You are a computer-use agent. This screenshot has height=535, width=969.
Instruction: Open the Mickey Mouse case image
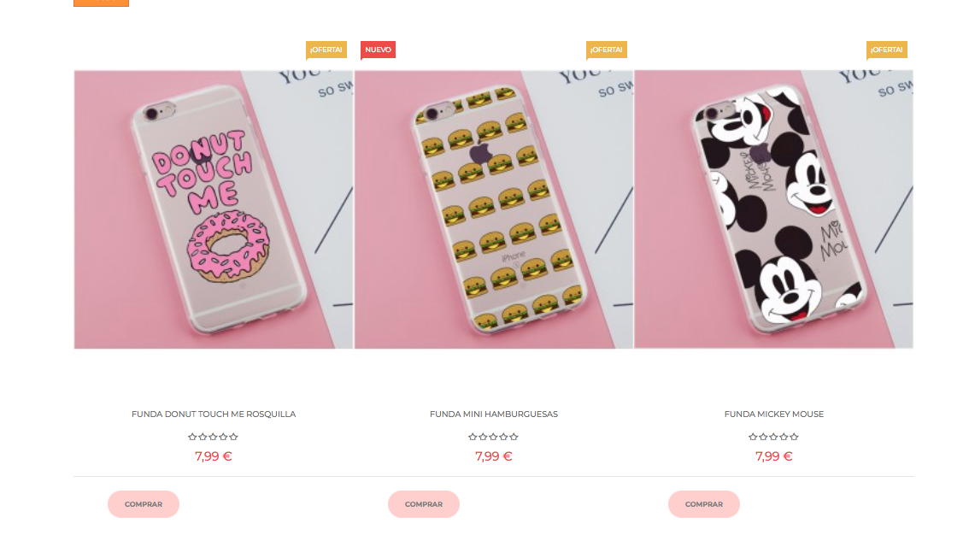tap(773, 209)
